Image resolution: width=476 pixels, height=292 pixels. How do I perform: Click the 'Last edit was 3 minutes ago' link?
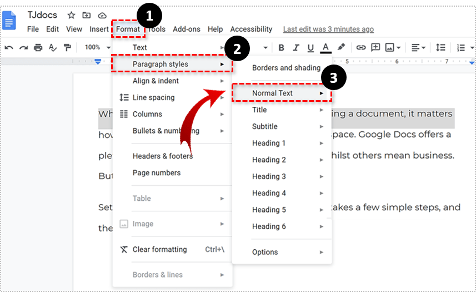tap(328, 29)
